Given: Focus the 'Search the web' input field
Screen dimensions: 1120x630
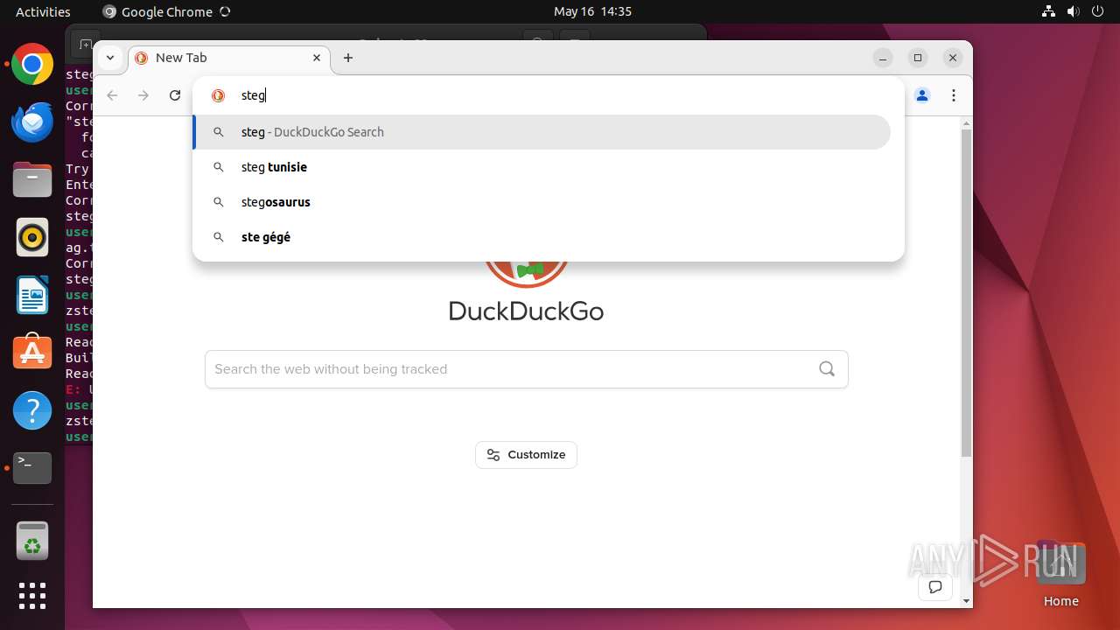Looking at the screenshot, I should pyautogui.click(x=526, y=369).
